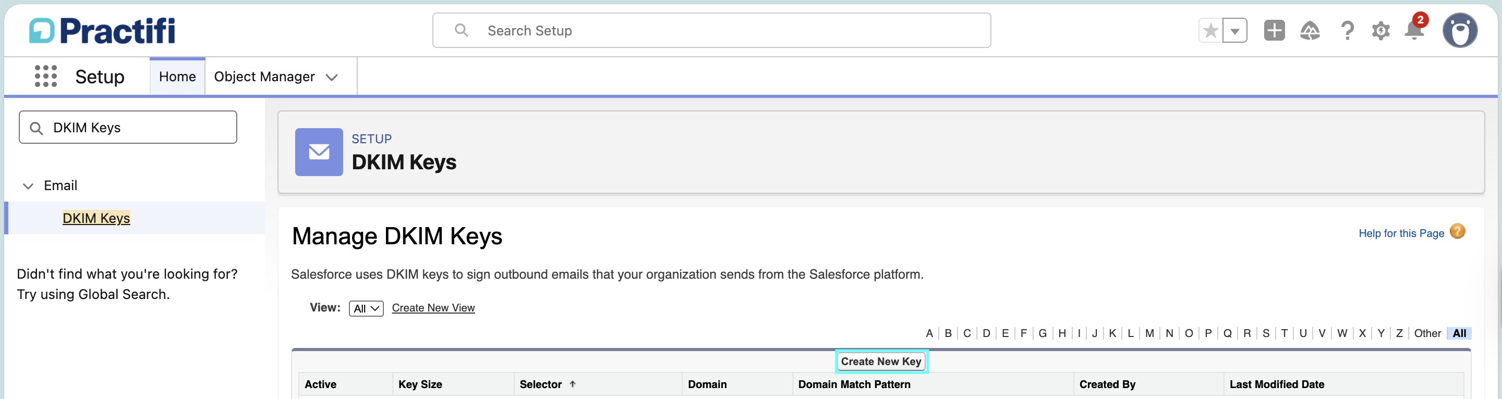This screenshot has width=1502, height=399.
Task: Collapse the Email section in sidebar
Action: click(x=28, y=186)
